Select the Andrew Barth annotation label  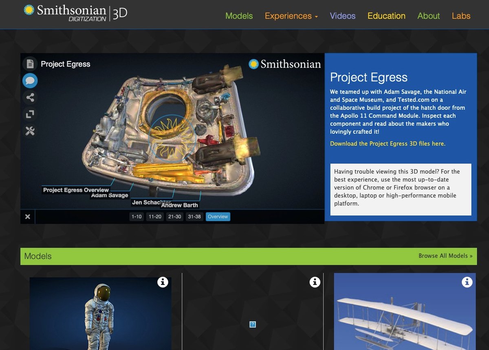tap(180, 205)
